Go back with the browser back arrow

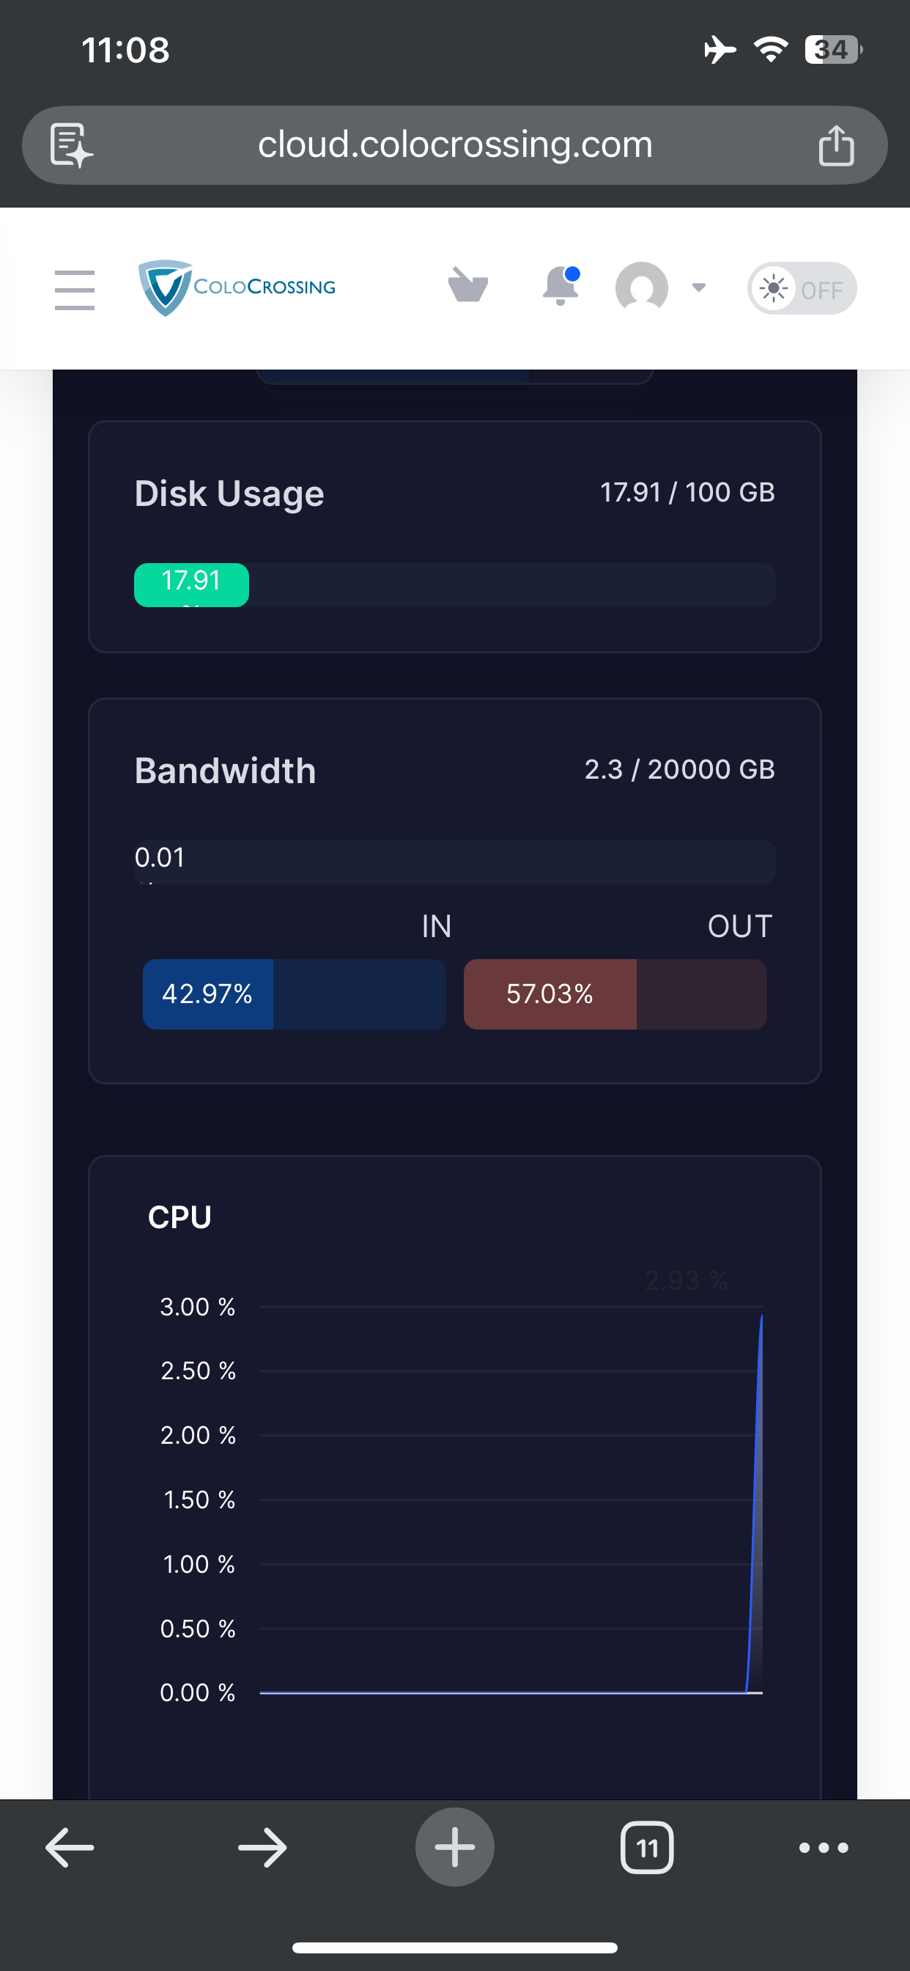70,1847
